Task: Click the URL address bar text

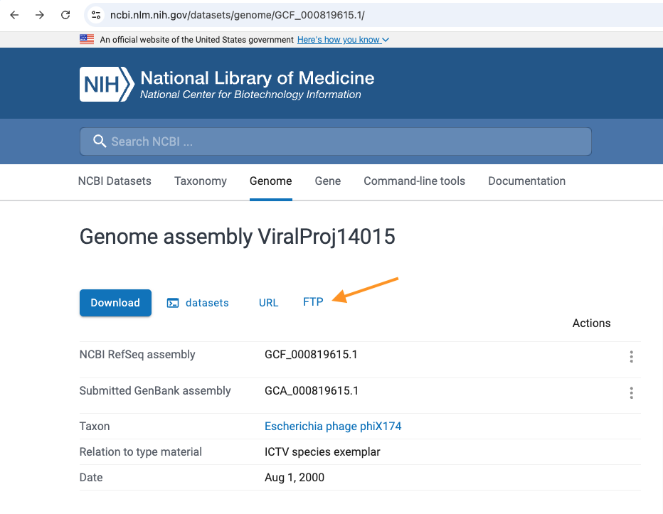Action: (237, 15)
